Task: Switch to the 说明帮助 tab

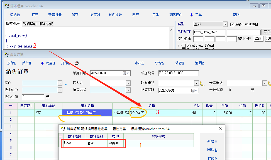Action: coord(30,24)
